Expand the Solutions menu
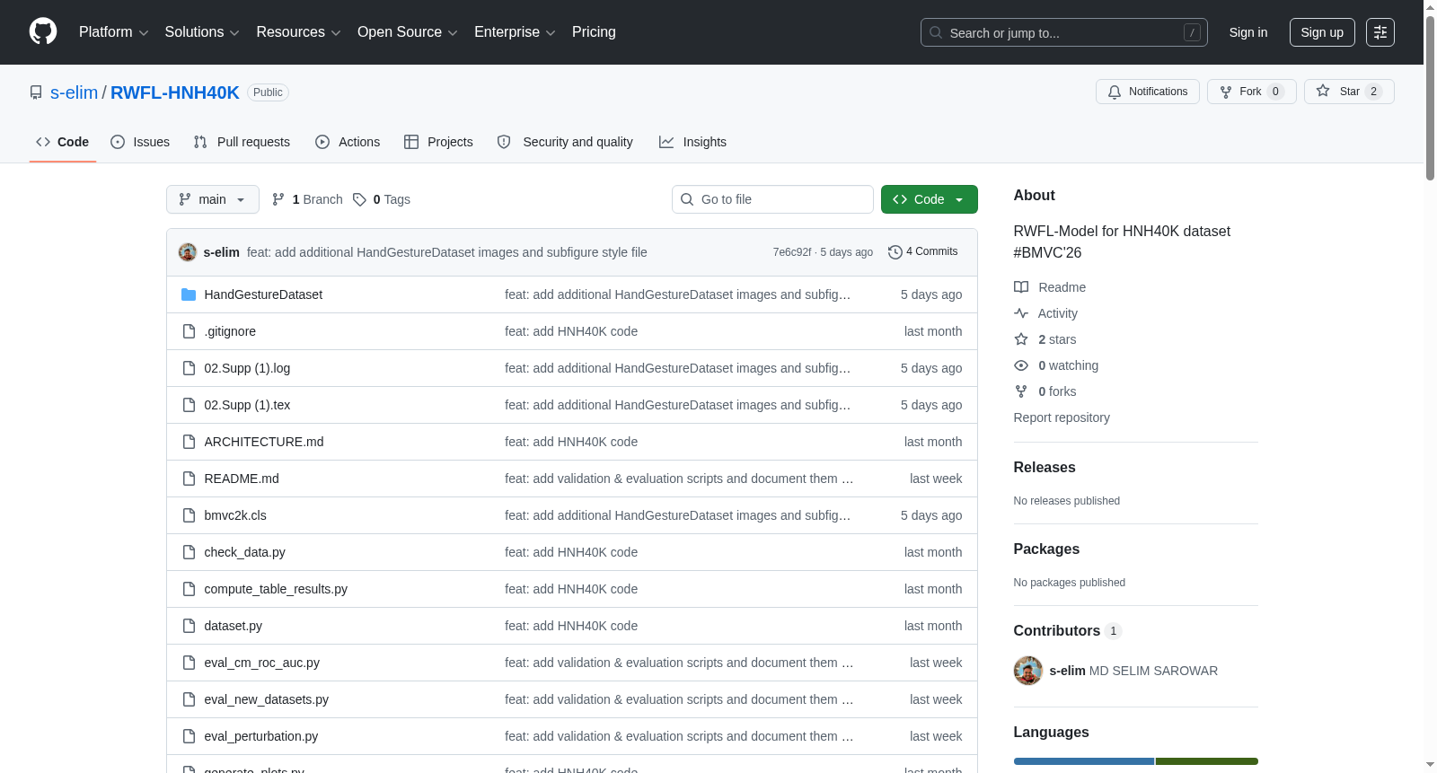This screenshot has width=1437, height=773. point(202,32)
